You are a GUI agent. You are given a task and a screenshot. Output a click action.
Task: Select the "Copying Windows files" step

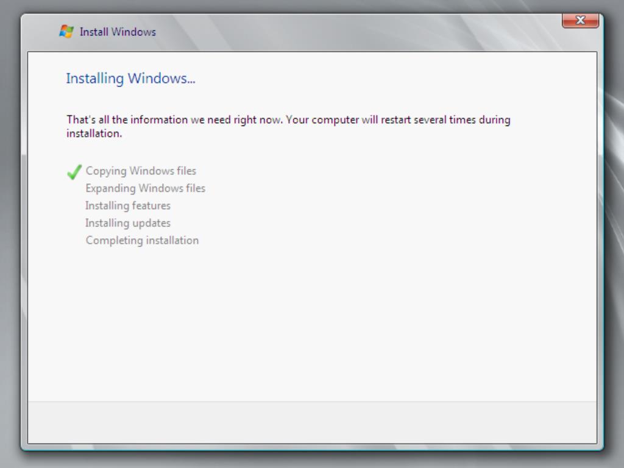coord(141,171)
